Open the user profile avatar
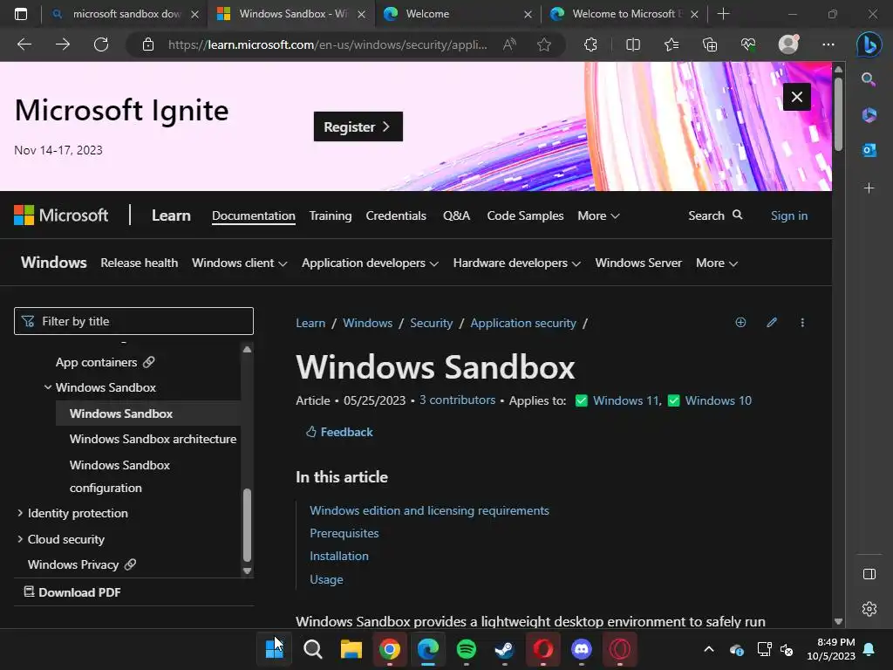 click(788, 44)
